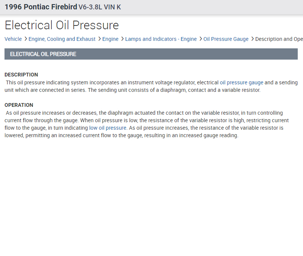The image size is (303, 256).
Task: Click the 1996 Pontiac Firebird vehicle title
Action: 41,7
